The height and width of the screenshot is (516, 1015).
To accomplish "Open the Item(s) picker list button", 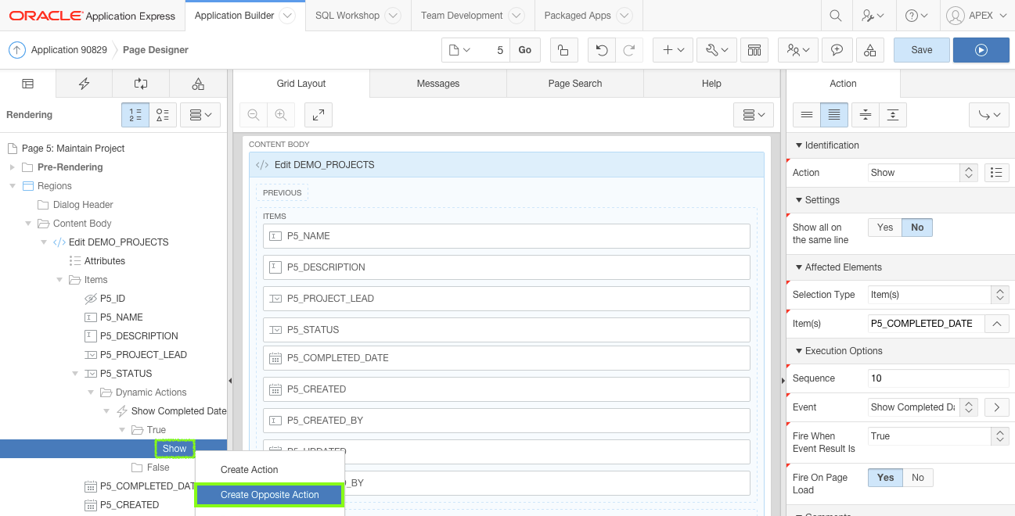I will (996, 323).
